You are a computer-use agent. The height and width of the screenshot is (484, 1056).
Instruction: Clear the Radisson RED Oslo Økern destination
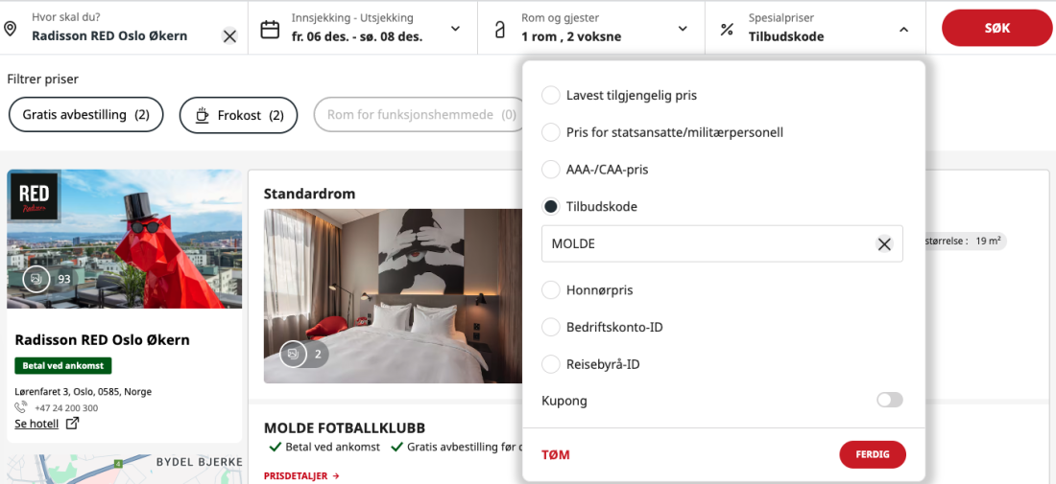229,36
